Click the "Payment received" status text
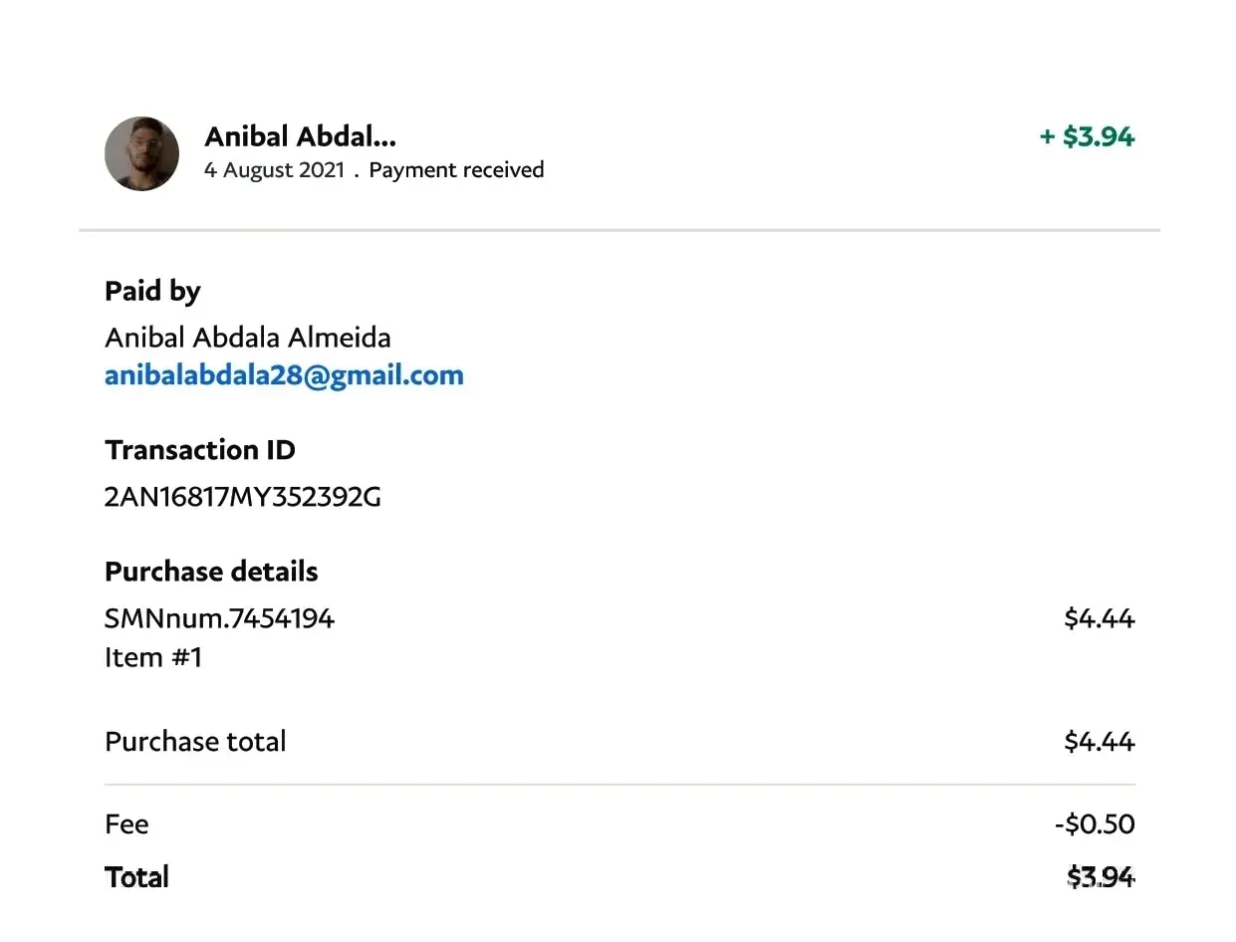 coord(456,170)
